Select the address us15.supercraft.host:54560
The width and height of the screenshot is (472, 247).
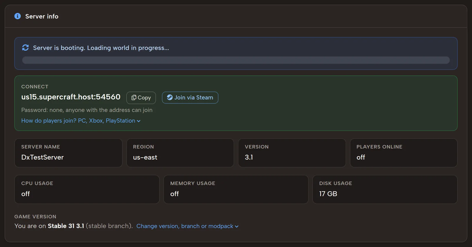click(x=71, y=97)
